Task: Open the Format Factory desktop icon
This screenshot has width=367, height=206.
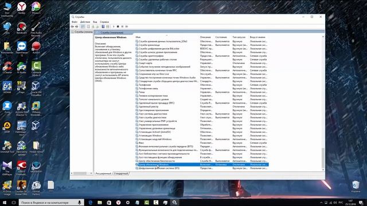Action: (x=36, y=188)
